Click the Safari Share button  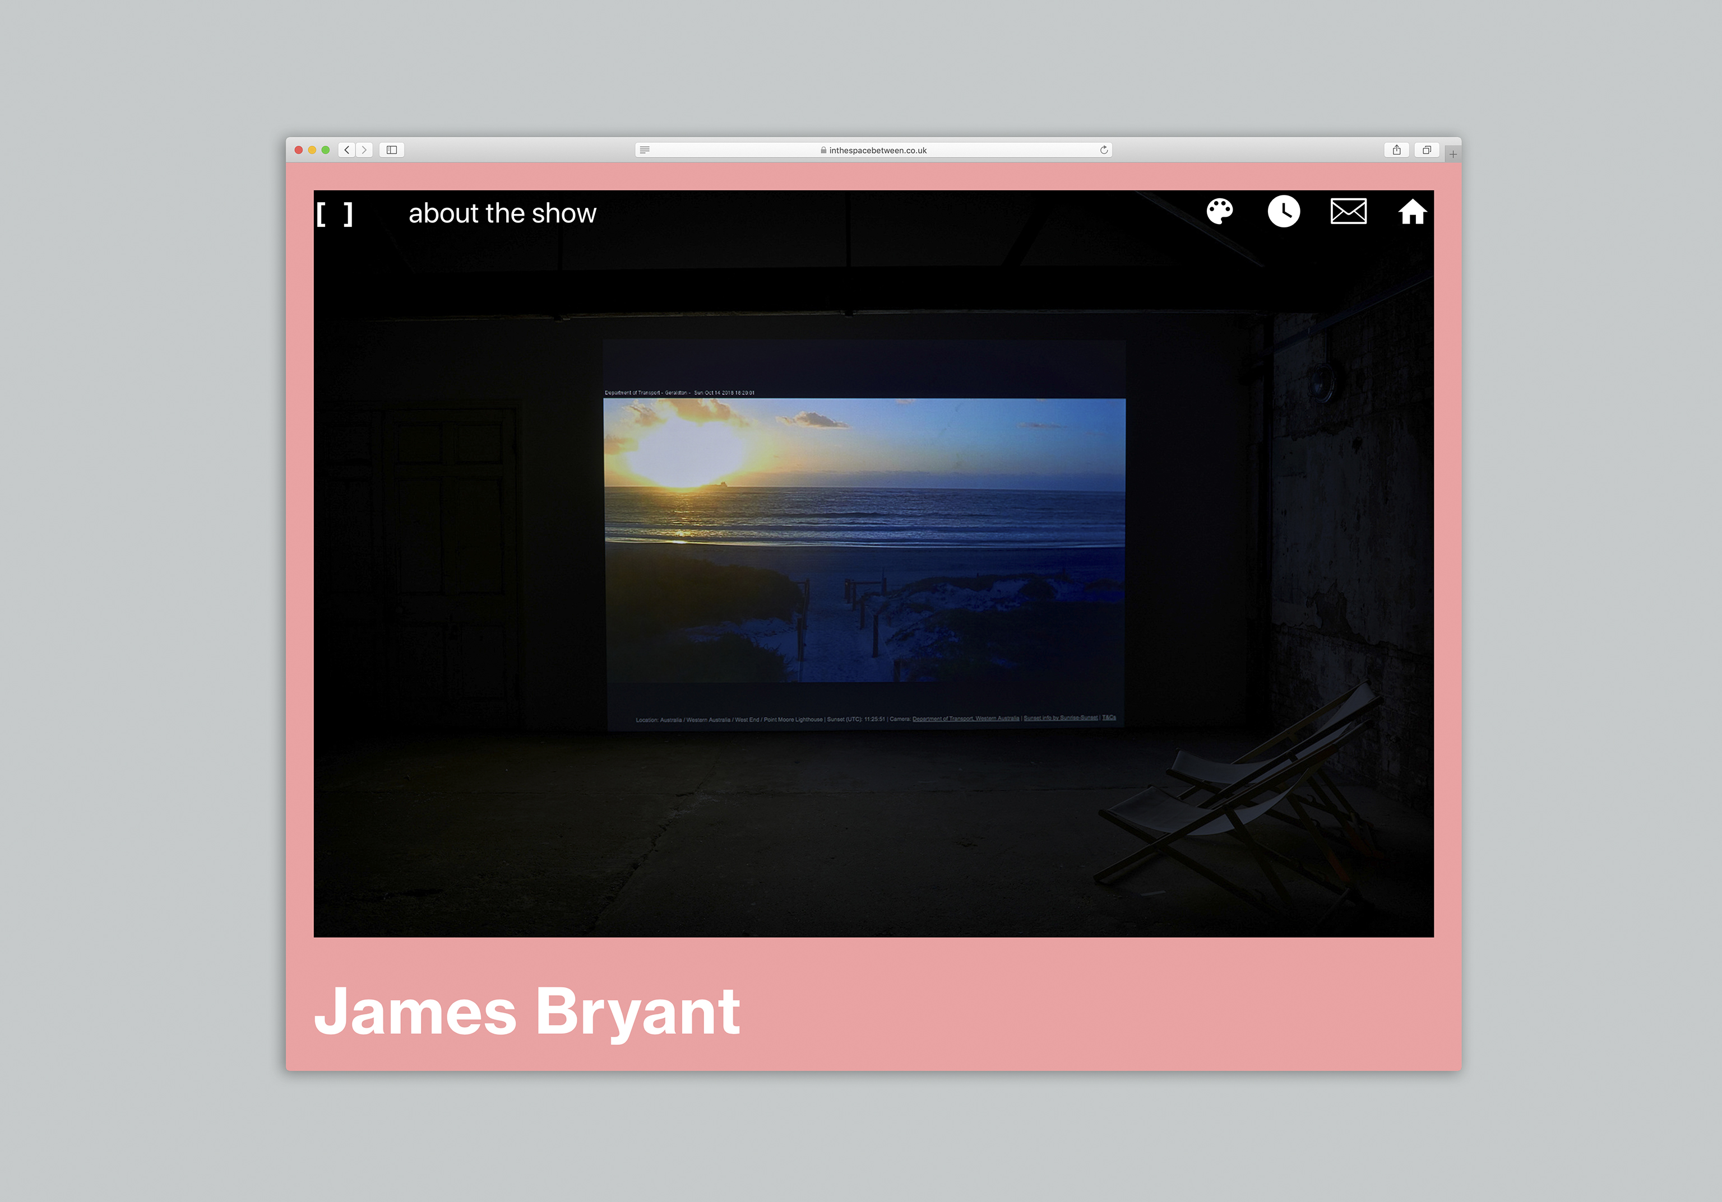[x=1396, y=150]
